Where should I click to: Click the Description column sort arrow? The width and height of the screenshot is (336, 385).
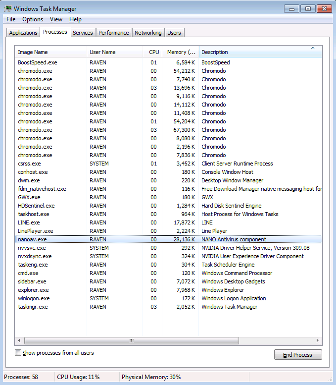click(x=312, y=48)
